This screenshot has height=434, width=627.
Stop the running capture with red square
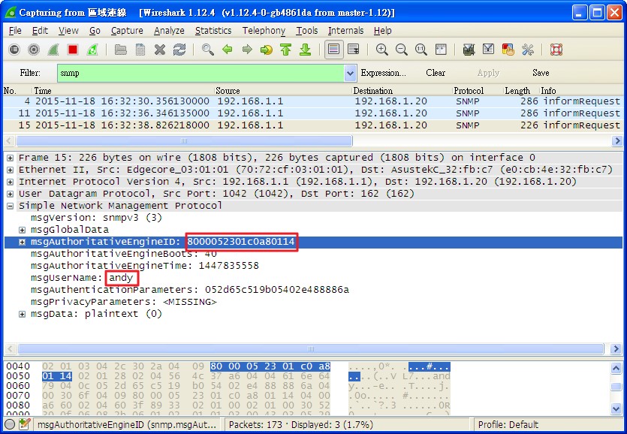[73, 50]
